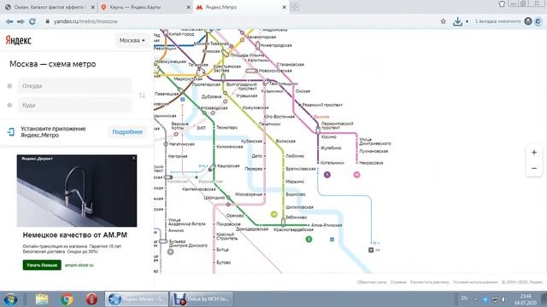Select the Выхино station
Image resolution: width=547 pixels, height=307 pixels.
(x=321, y=117)
